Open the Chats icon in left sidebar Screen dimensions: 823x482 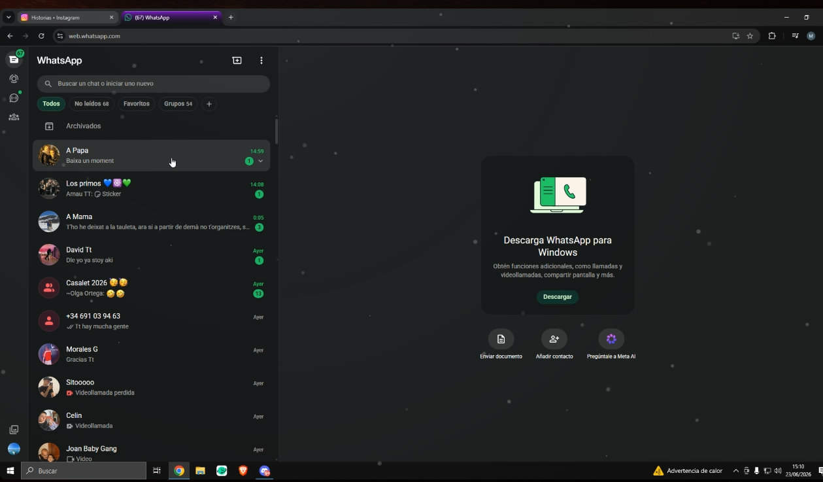(14, 60)
